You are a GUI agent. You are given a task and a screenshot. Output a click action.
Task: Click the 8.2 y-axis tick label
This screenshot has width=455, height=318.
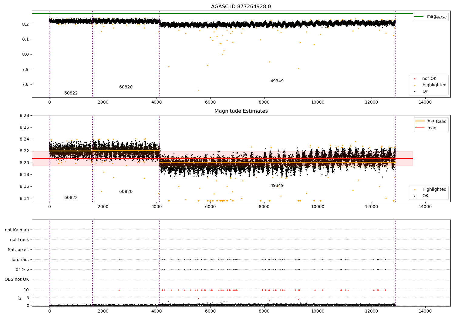[x=25, y=24]
